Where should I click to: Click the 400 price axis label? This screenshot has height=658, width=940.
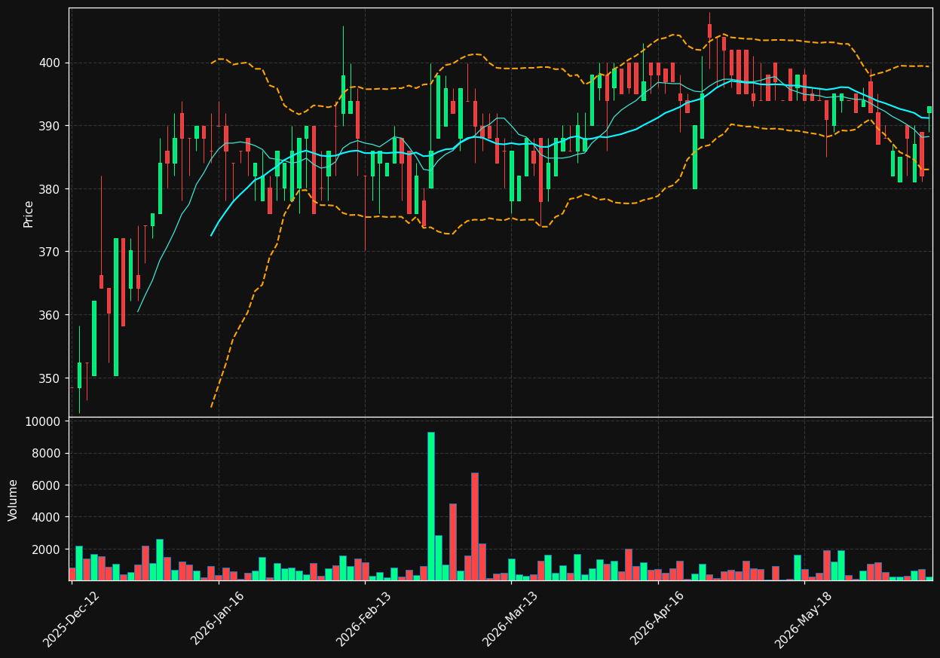(x=51, y=63)
